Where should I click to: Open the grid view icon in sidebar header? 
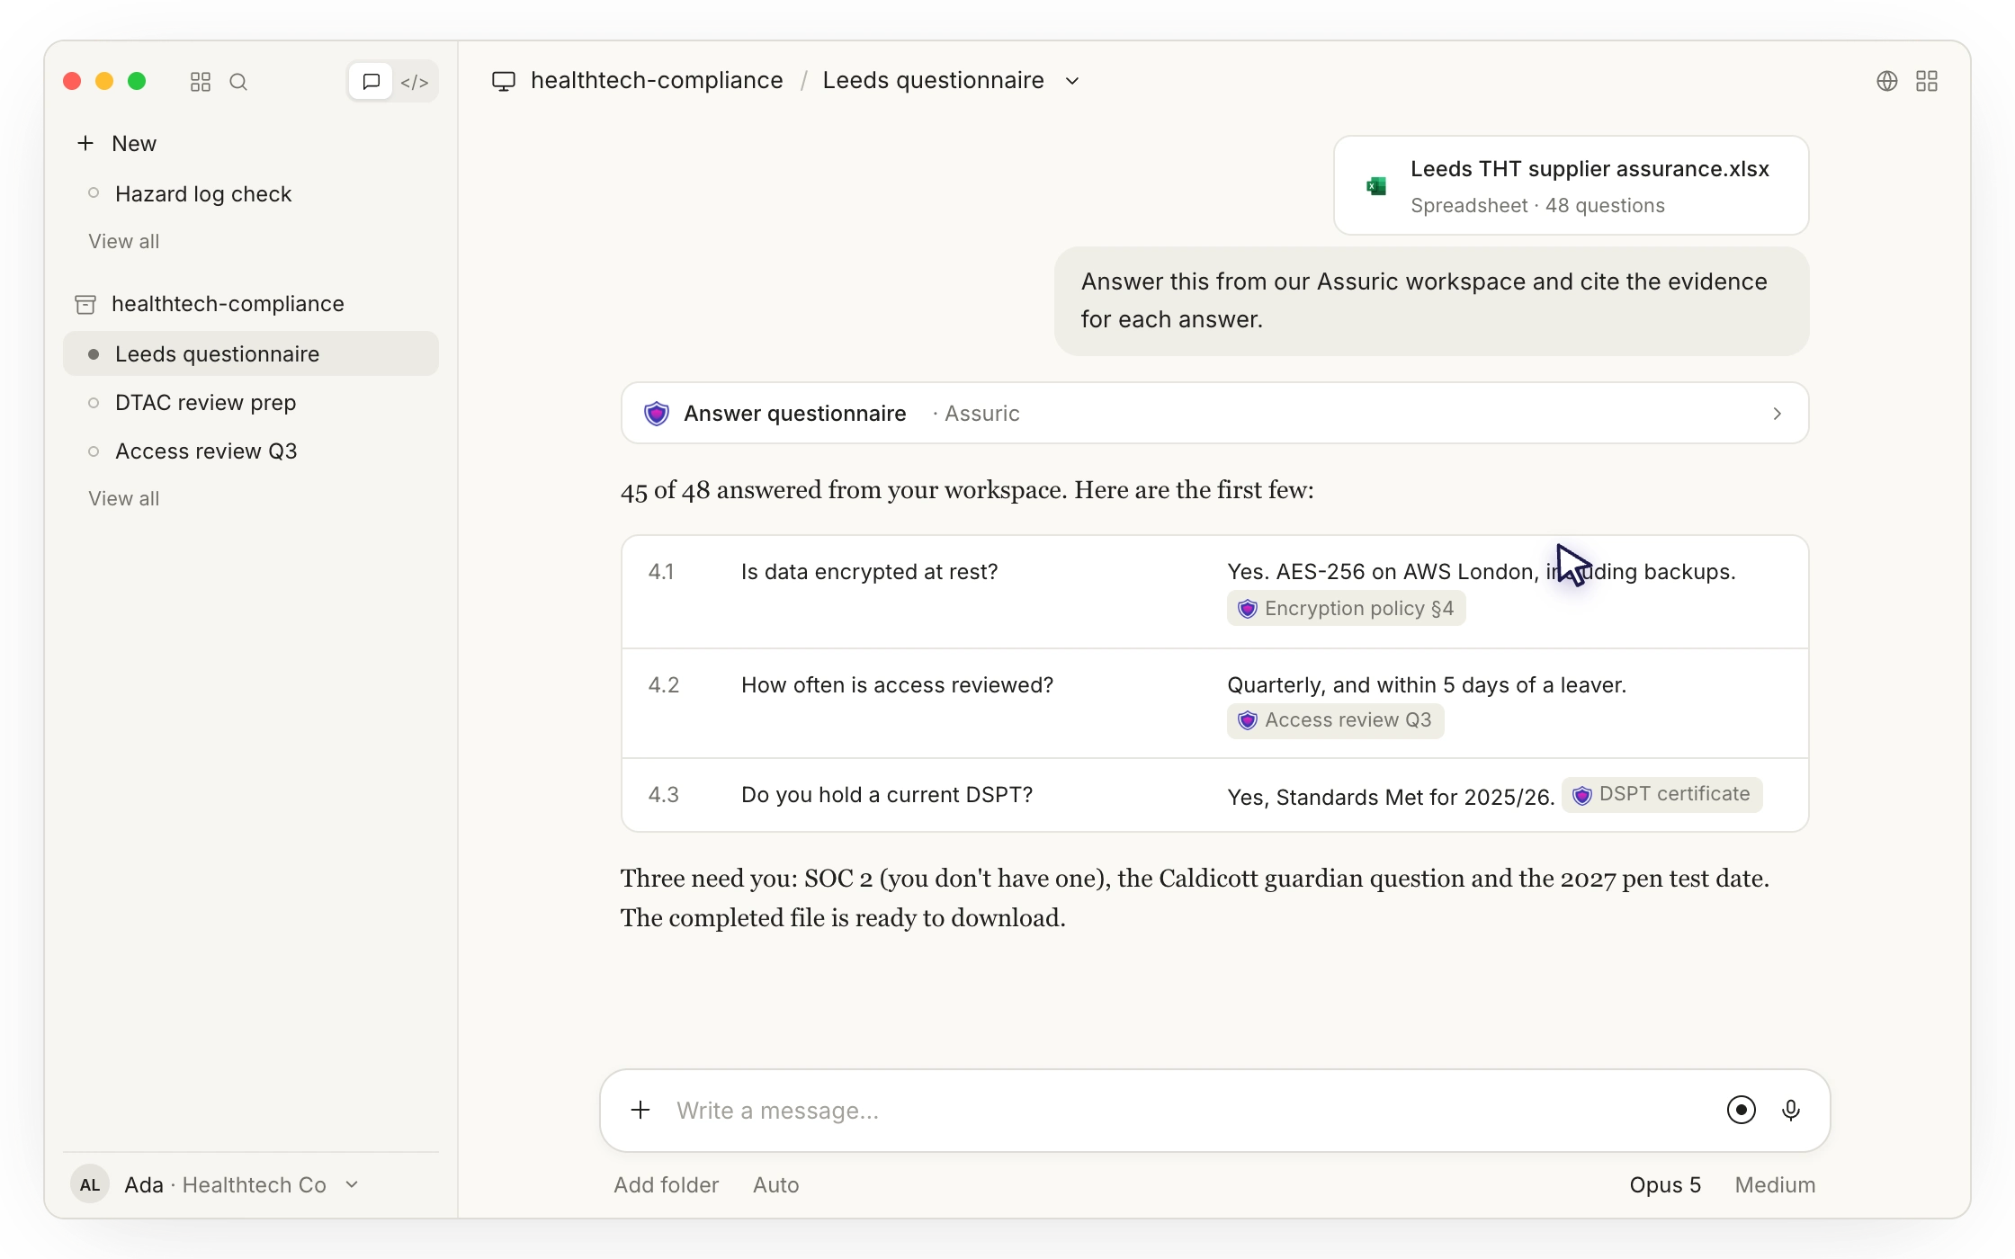(200, 82)
